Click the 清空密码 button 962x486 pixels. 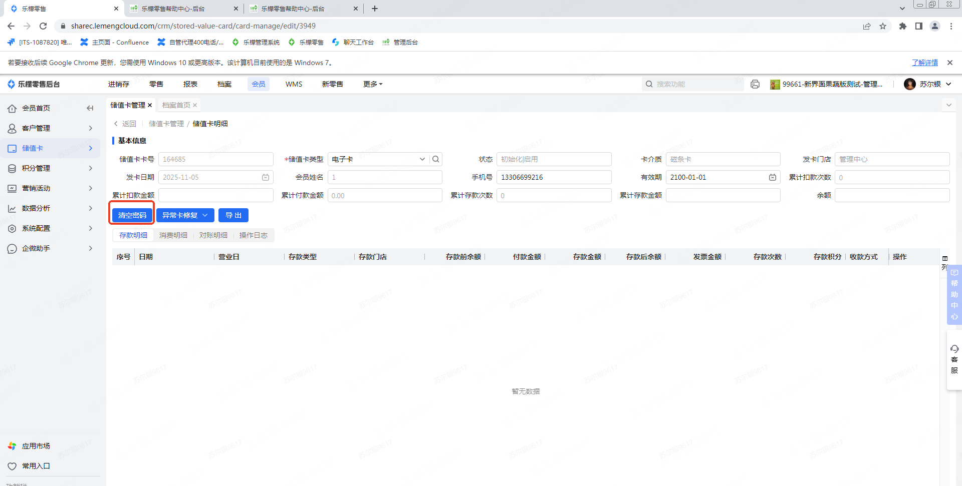(x=132, y=215)
